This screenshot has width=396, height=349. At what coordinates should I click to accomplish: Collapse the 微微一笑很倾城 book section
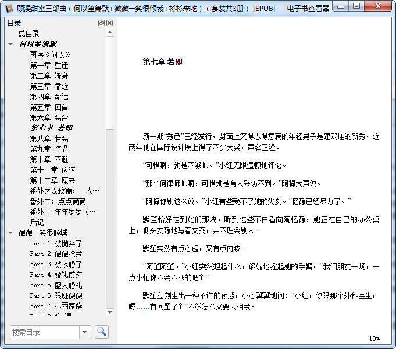pos(10,233)
